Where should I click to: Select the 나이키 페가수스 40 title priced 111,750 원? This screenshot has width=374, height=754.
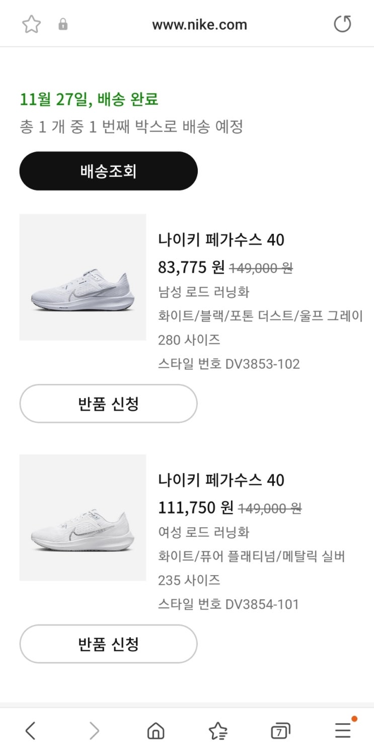pyautogui.click(x=221, y=480)
